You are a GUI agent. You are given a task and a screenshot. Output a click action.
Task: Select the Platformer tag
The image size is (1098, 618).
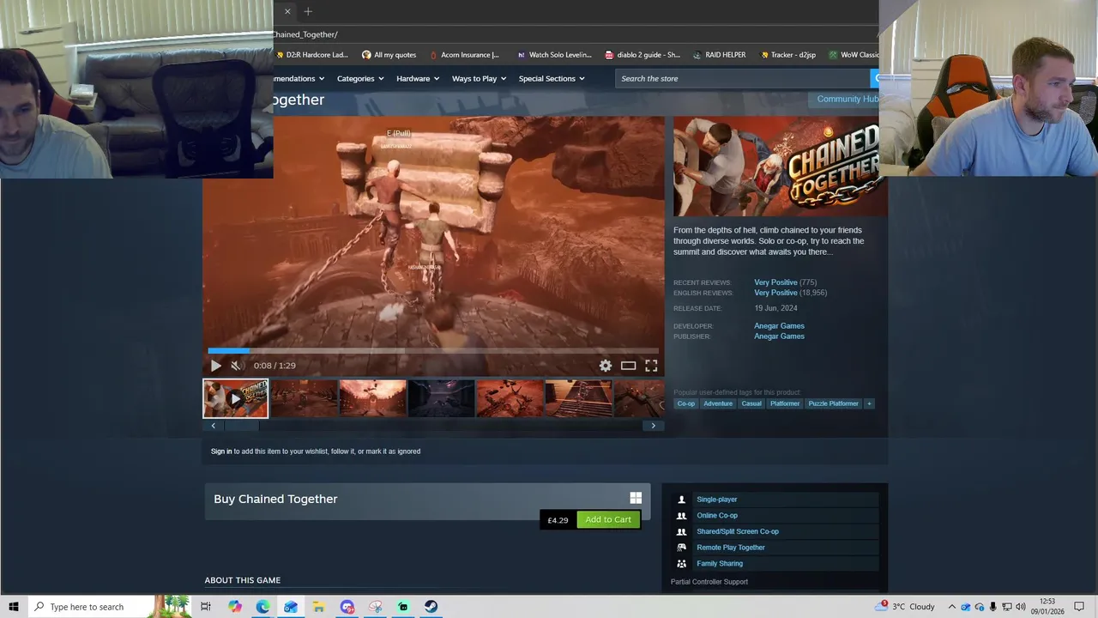(x=785, y=403)
